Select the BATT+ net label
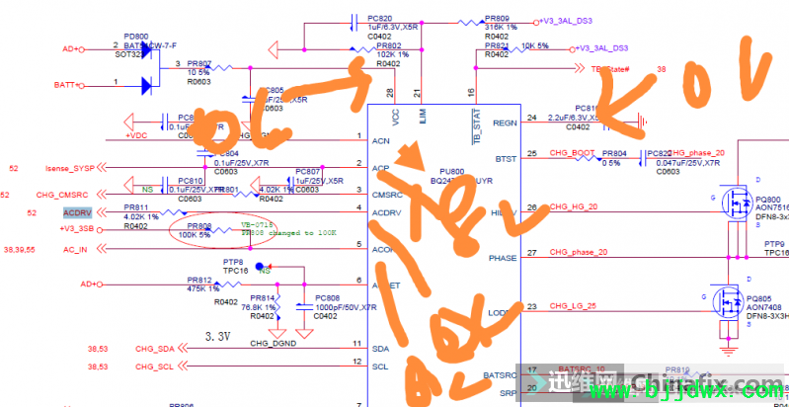Screen dimensions: 789x407 tap(66, 85)
